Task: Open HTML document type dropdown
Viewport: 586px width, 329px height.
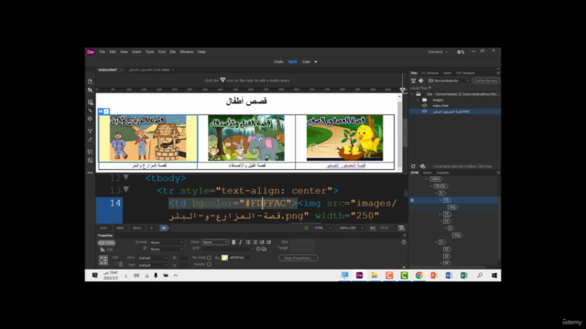Action: click(322, 228)
